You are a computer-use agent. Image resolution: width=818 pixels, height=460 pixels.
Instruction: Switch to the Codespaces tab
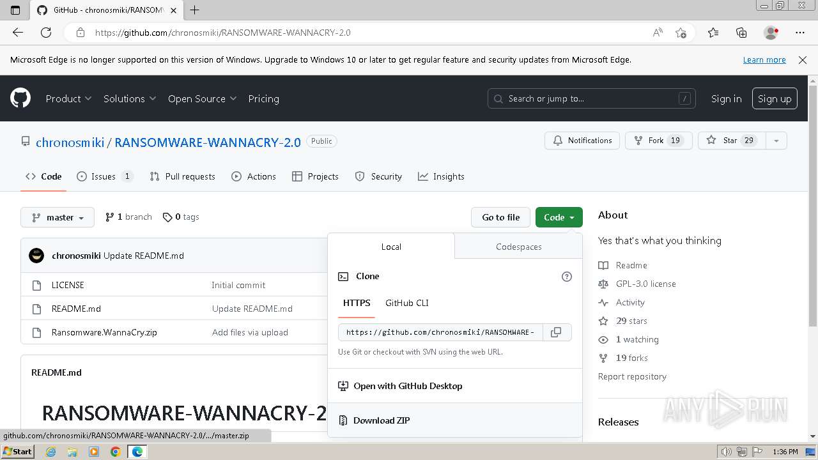tap(518, 247)
